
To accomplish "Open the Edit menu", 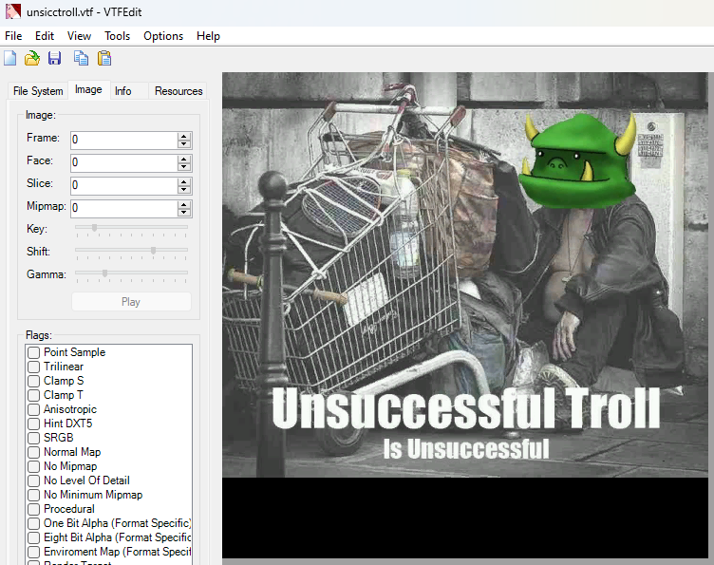I will tap(45, 36).
